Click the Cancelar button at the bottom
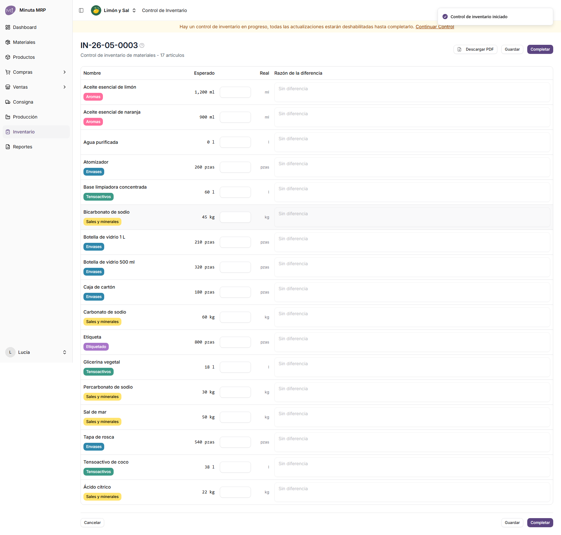The image size is (561, 535). tap(92, 523)
